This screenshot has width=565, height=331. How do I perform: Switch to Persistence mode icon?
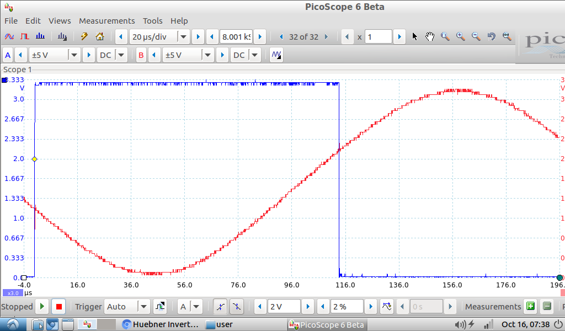25,37
